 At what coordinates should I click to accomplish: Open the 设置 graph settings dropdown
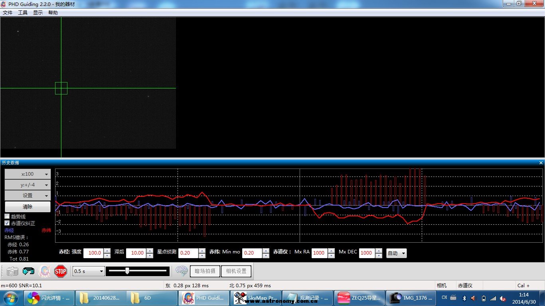pyautogui.click(x=28, y=196)
